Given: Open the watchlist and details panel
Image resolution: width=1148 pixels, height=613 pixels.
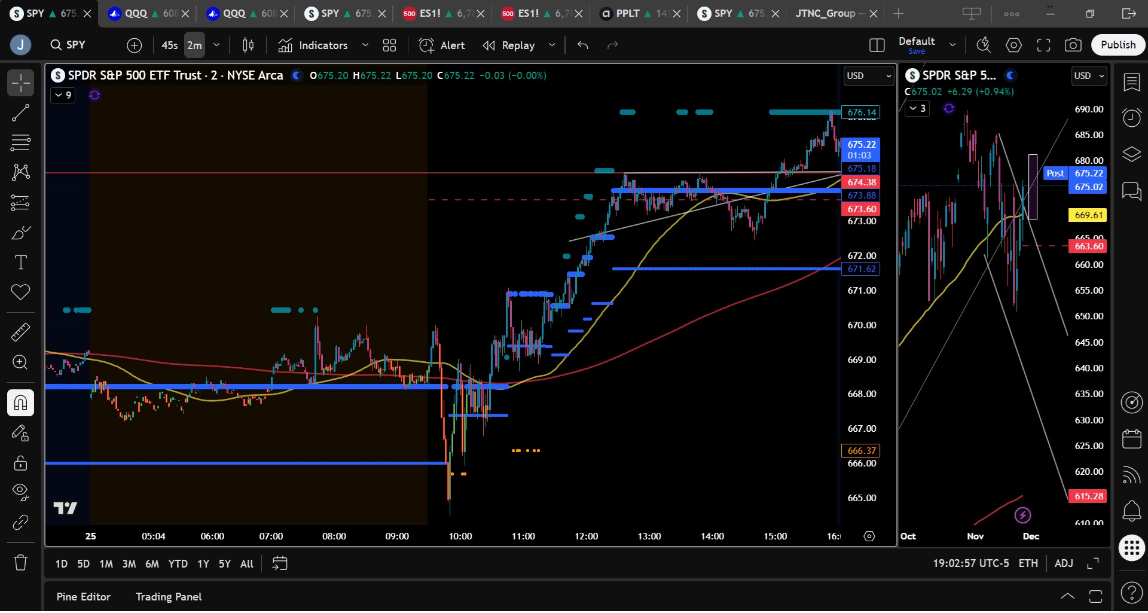Looking at the screenshot, I should 1132,83.
